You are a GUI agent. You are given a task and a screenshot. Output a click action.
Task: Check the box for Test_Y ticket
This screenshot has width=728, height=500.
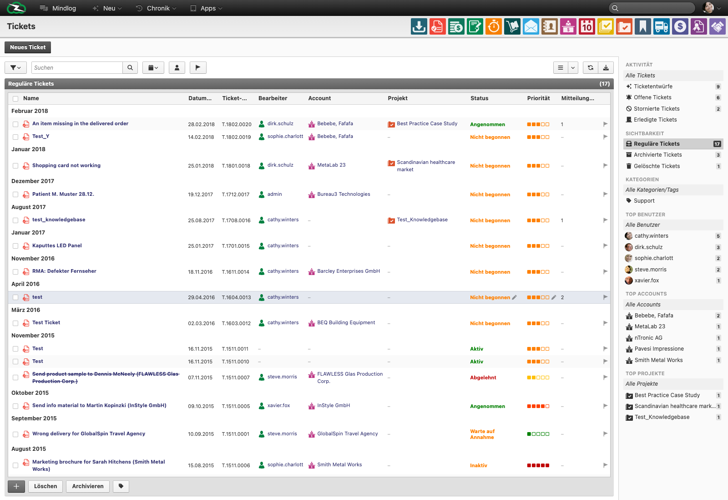click(x=15, y=137)
